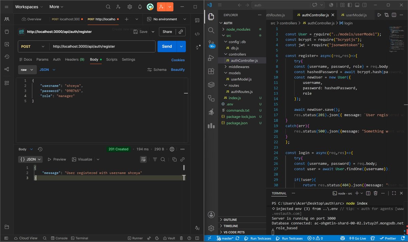
Task: Toggle Prettier in the status bar
Action: coord(388,239)
